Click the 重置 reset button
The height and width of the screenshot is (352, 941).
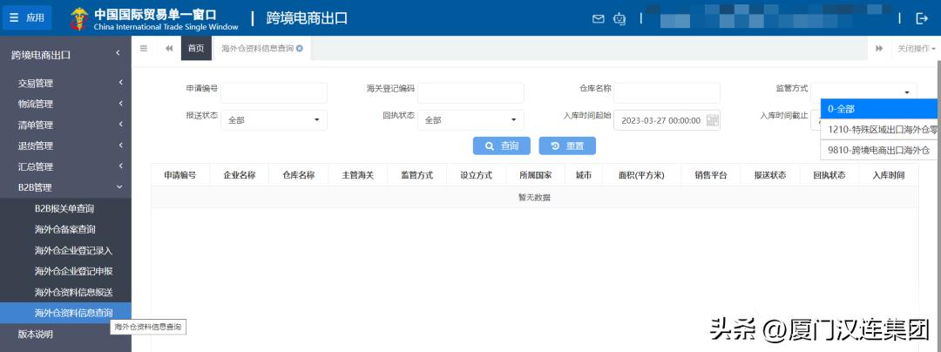[x=567, y=146]
